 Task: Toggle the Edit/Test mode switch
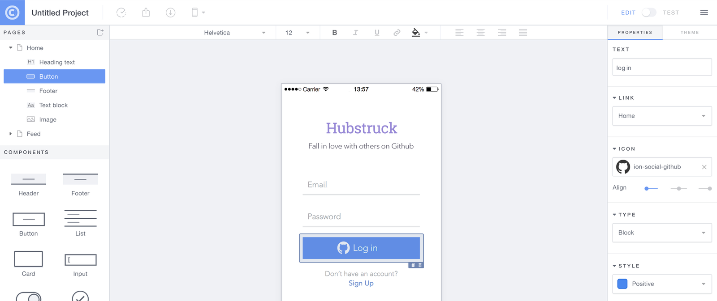click(x=648, y=13)
